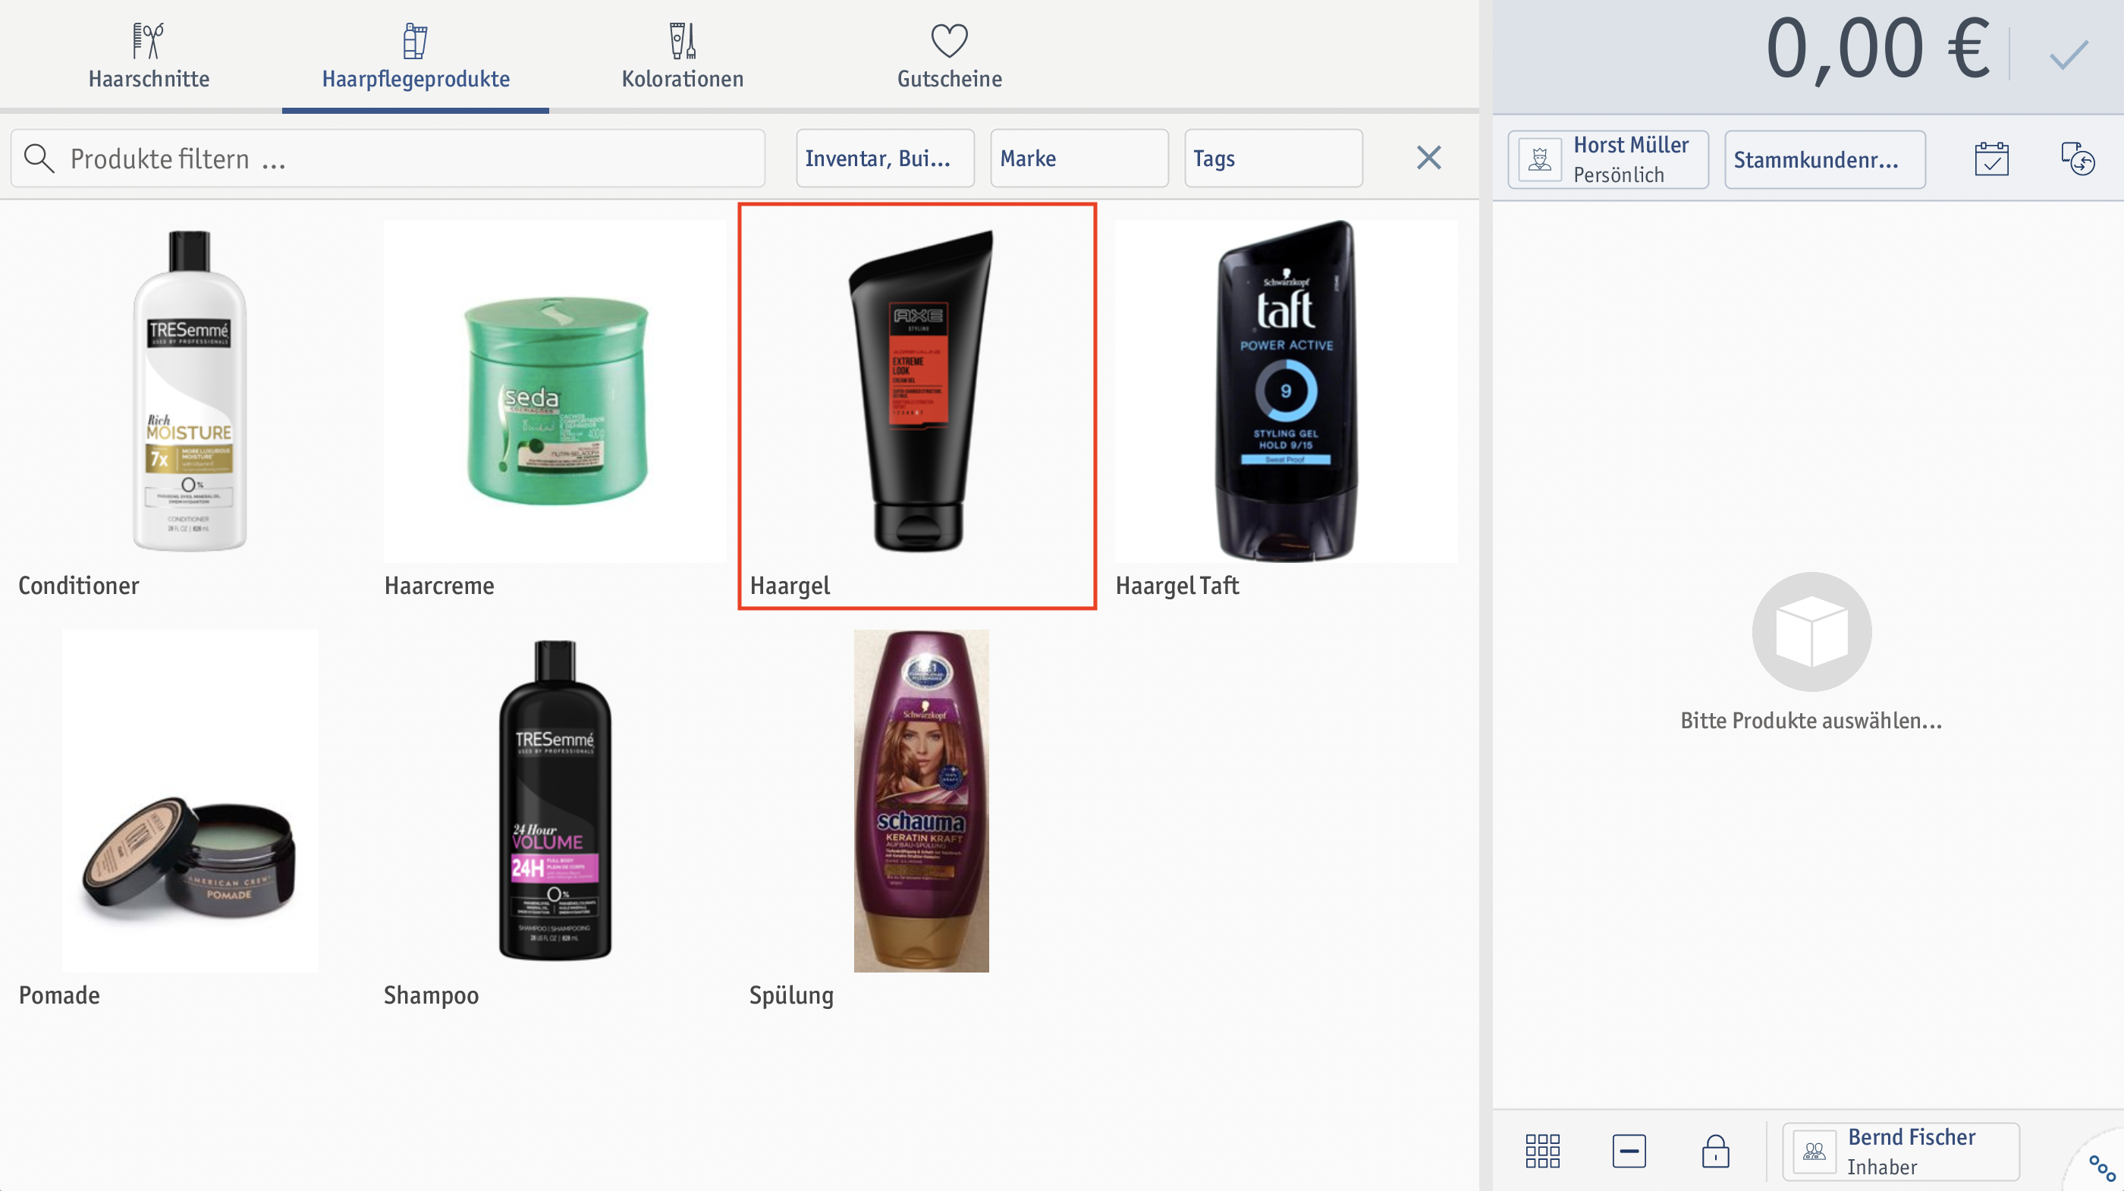The height and width of the screenshot is (1191, 2124).
Task: Select the Haarpflegeprodukte tab
Action: click(416, 56)
